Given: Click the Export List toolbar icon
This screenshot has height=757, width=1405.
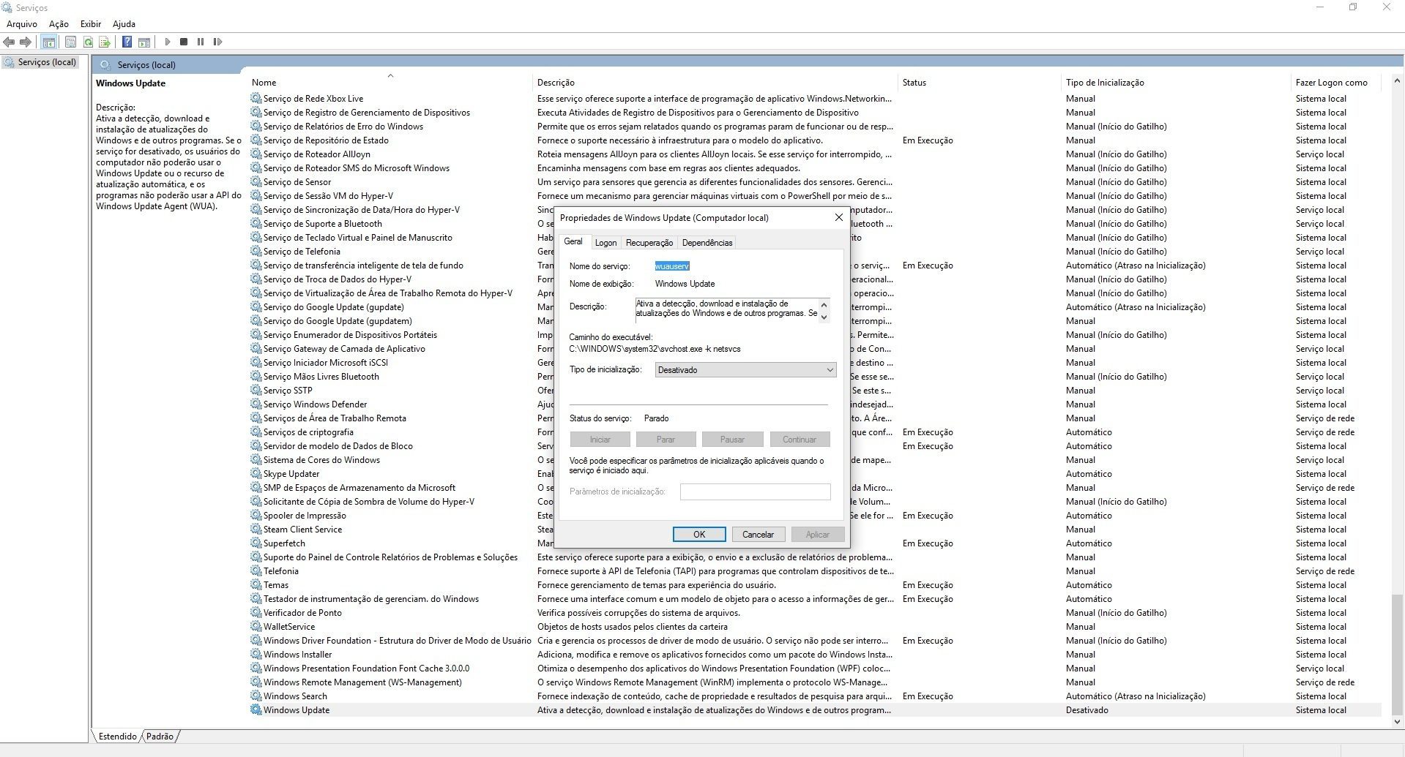Looking at the screenshot, I should 105,42.
